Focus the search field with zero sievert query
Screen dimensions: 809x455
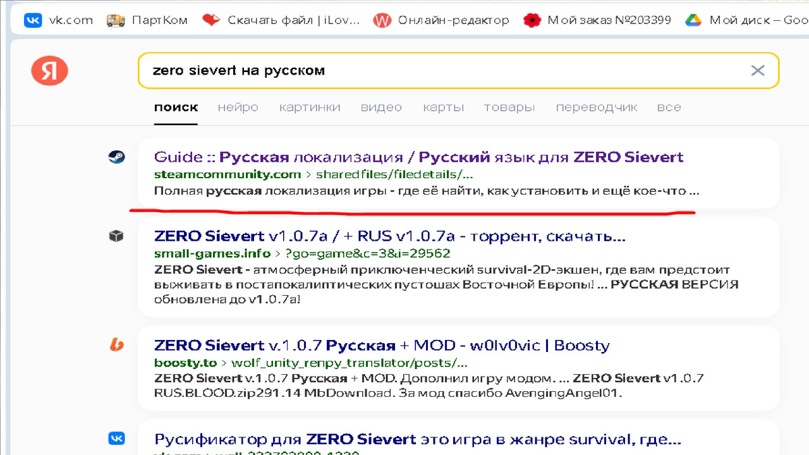pyautogui.click(x=458, y=70)
